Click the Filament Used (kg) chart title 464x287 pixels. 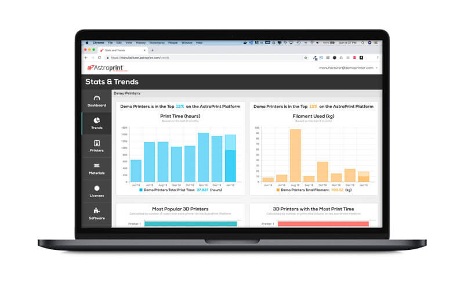point(313,116)
